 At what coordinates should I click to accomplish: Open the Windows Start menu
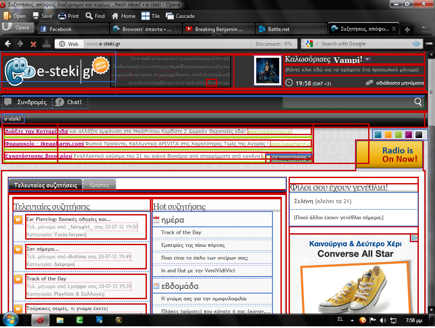pyautogui.click(x=10, y=320)
